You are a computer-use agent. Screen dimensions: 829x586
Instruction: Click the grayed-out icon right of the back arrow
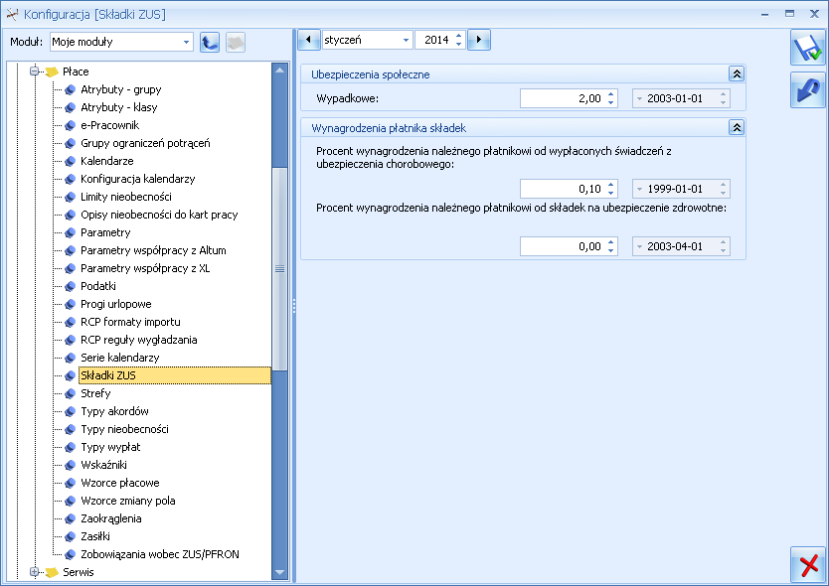pos(236,43)
